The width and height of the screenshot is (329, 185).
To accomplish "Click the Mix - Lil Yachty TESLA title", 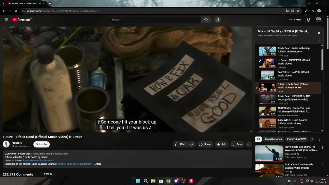I will (284, 31).
